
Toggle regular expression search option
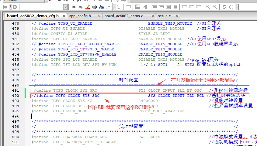[x=108, y=7]
